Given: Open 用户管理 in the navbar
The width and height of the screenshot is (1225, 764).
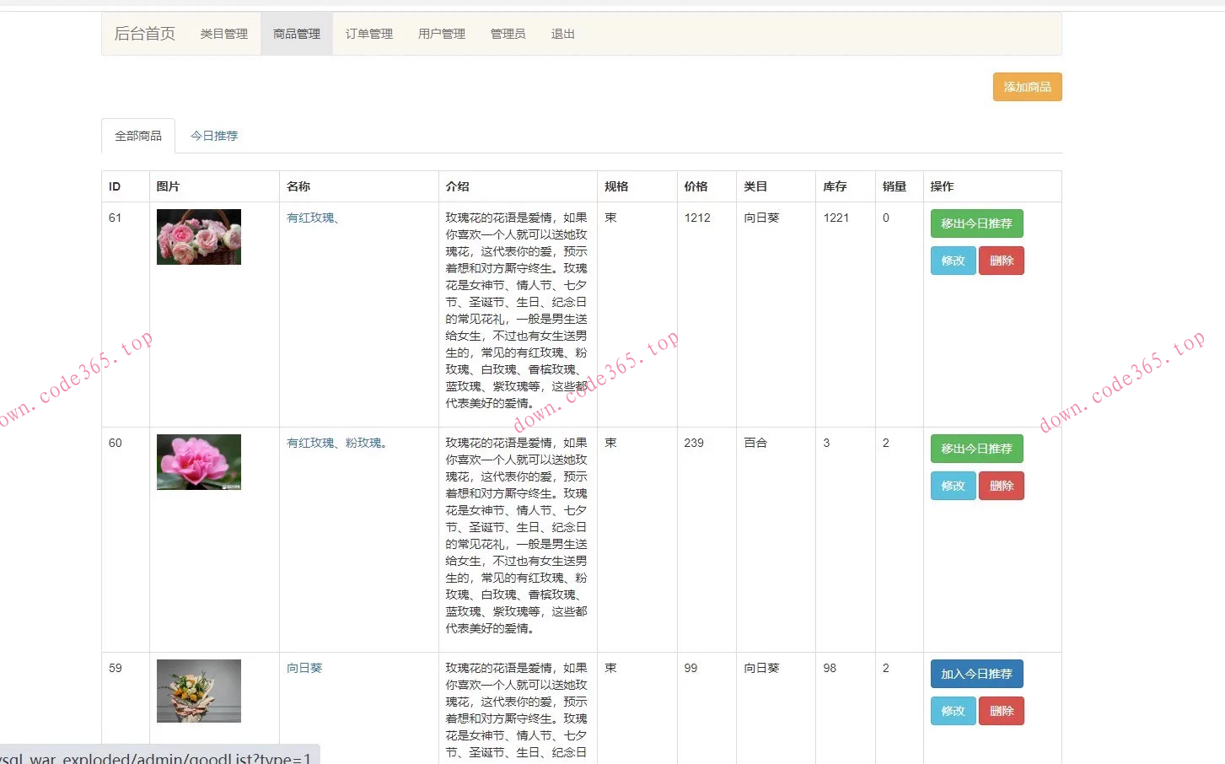Looking at the screenshot, I should coord(442,34).
